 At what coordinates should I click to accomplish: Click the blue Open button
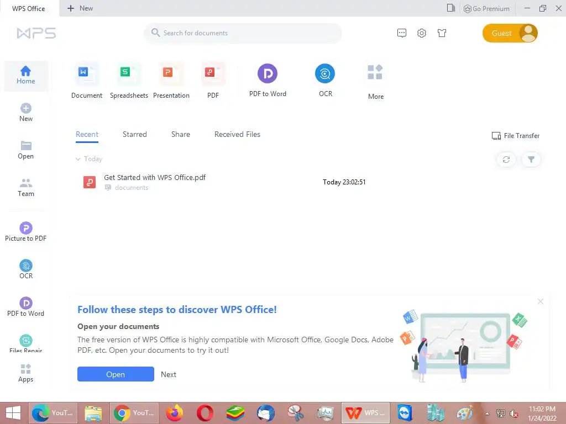point(116,374)
